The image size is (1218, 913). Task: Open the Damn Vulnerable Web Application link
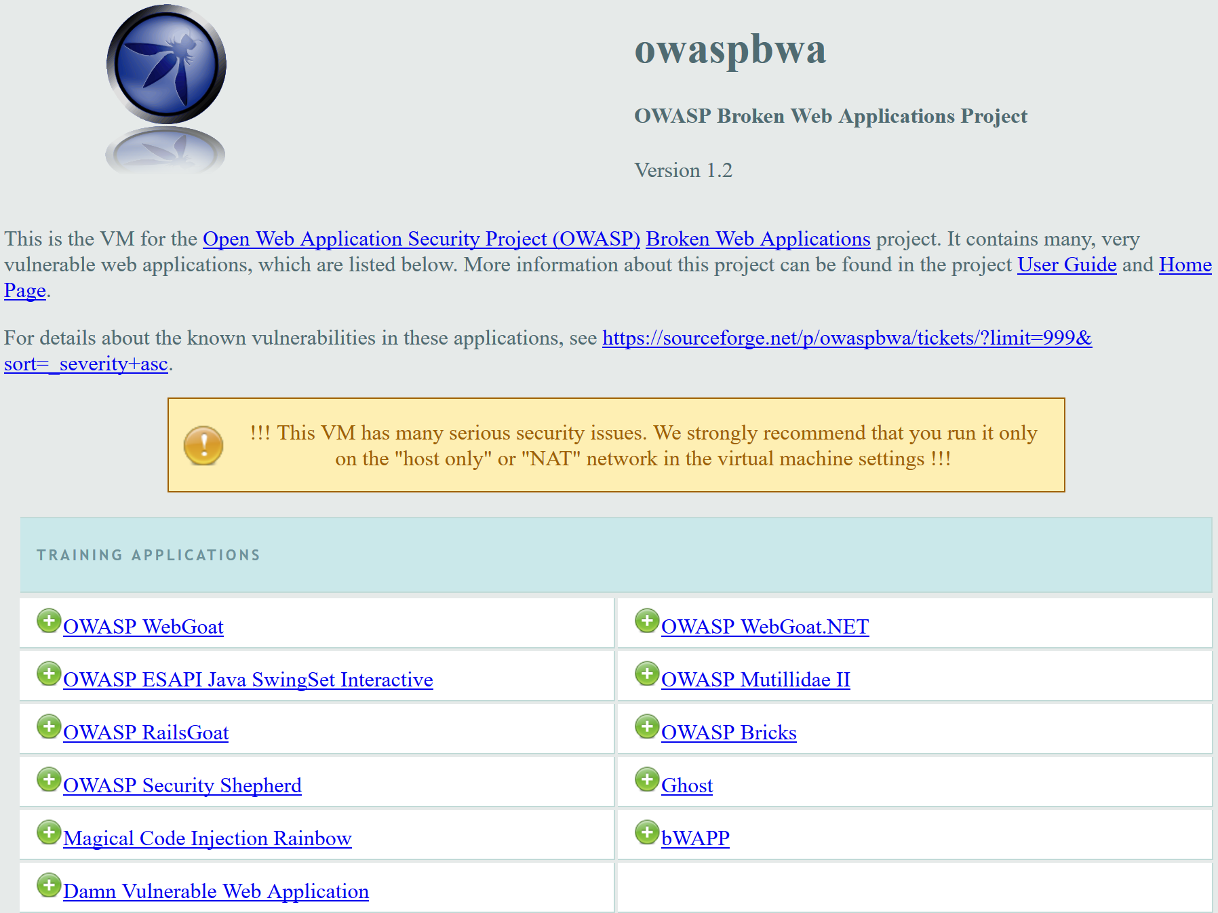click(x=216, y=891)
